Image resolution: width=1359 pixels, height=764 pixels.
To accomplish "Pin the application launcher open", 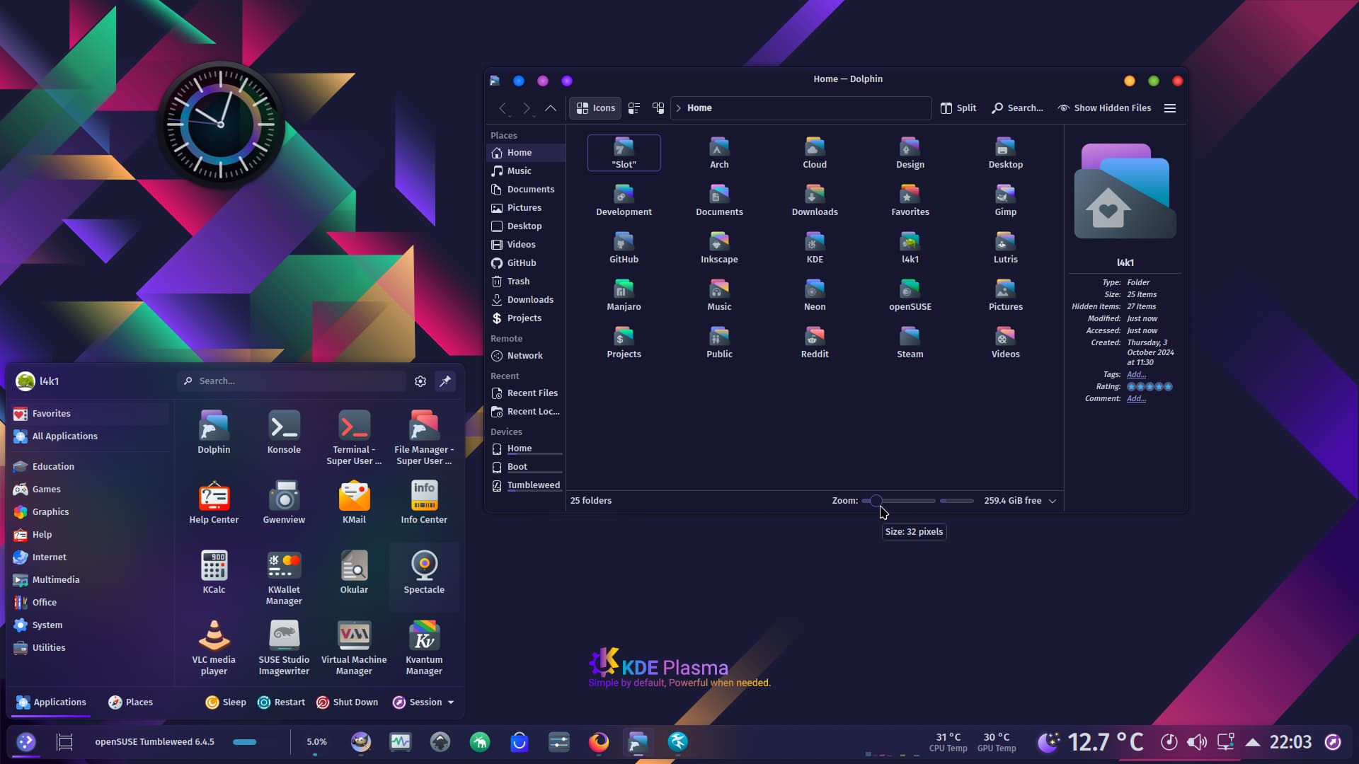I will pyautogui.click(x=445, y=381).
